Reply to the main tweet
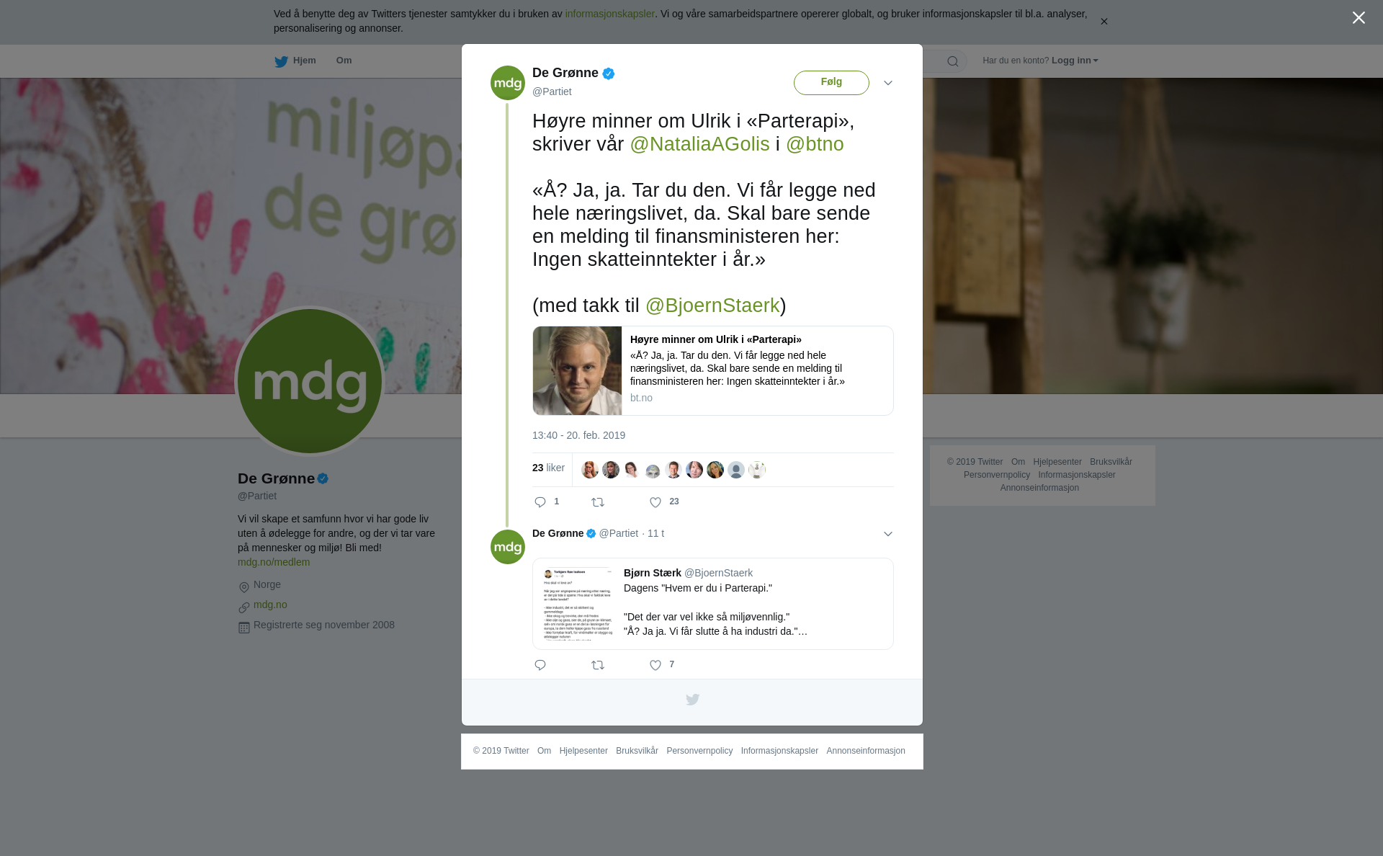 540,502
